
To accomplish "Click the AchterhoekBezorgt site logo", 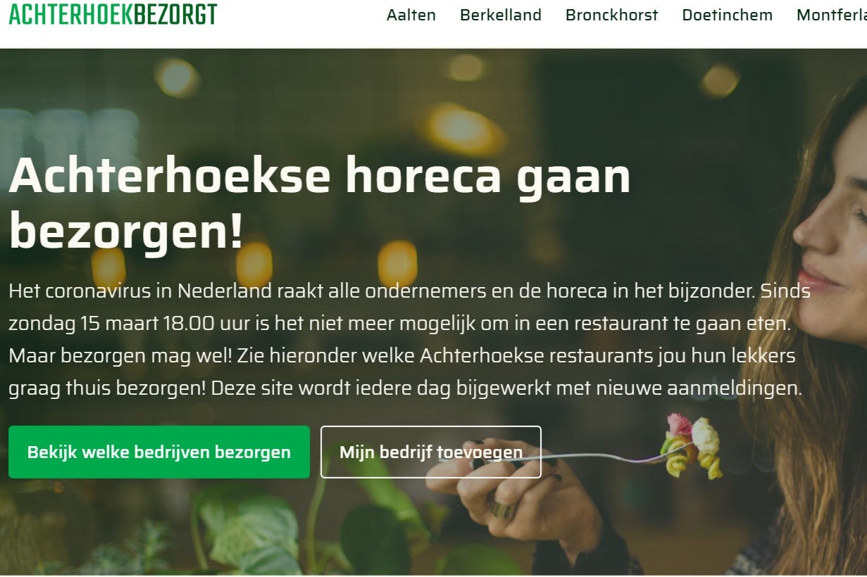I will pos(113,14).
